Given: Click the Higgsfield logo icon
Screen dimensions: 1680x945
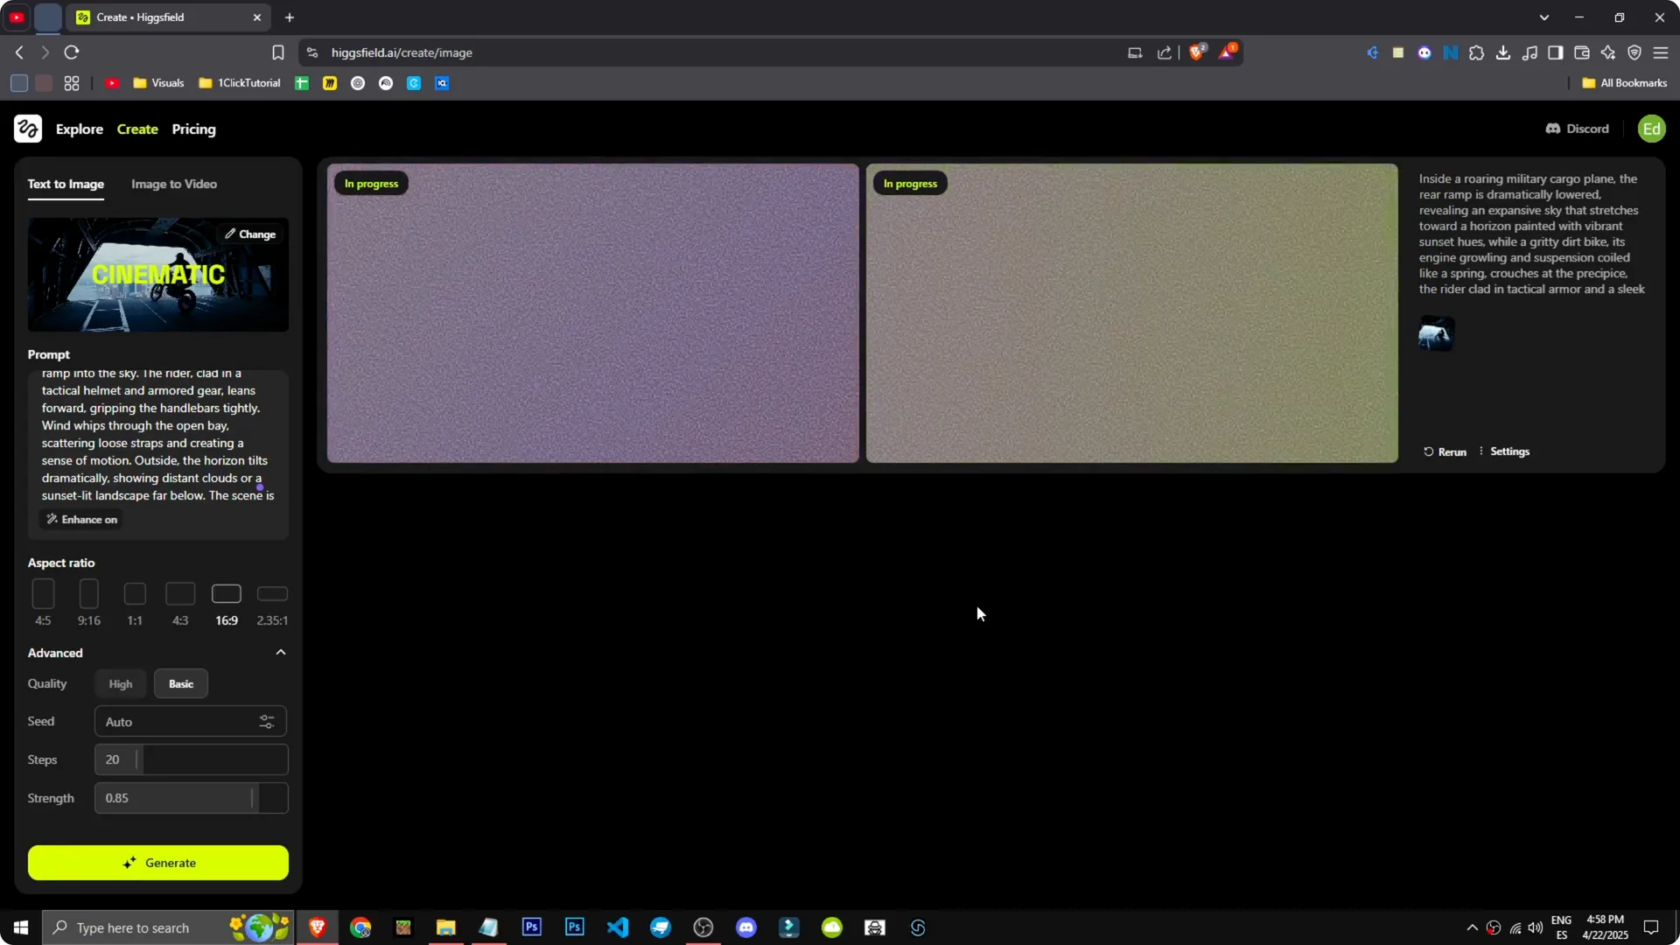Looking at the screenshot, I should (x=28, y=129).
